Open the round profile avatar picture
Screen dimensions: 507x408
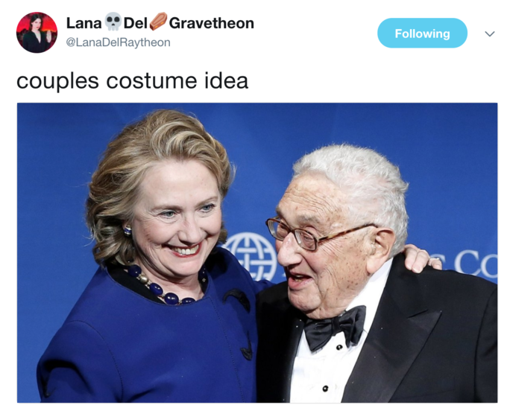[x=37, y=33]
